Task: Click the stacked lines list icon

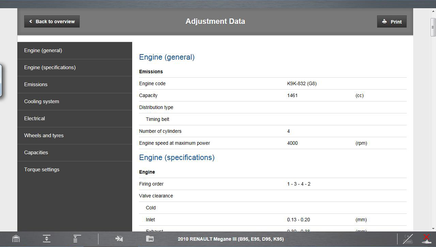Action: (x=77, y=239)
